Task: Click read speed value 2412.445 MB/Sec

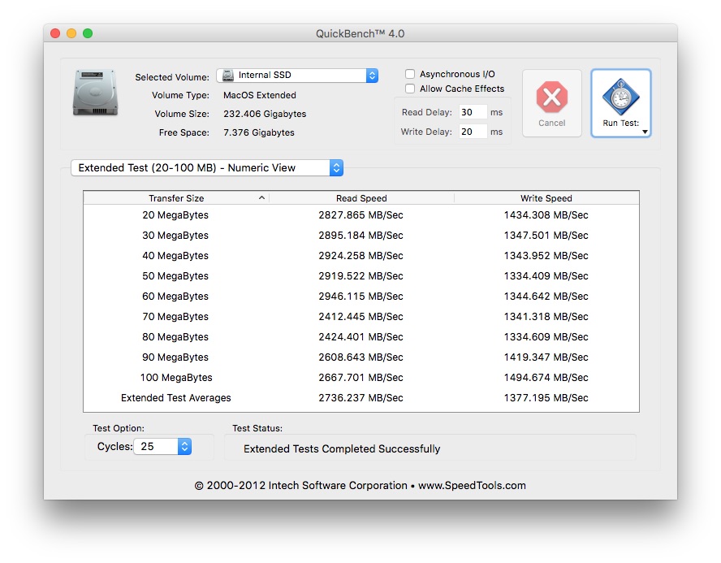Action: tap(361, 317)
